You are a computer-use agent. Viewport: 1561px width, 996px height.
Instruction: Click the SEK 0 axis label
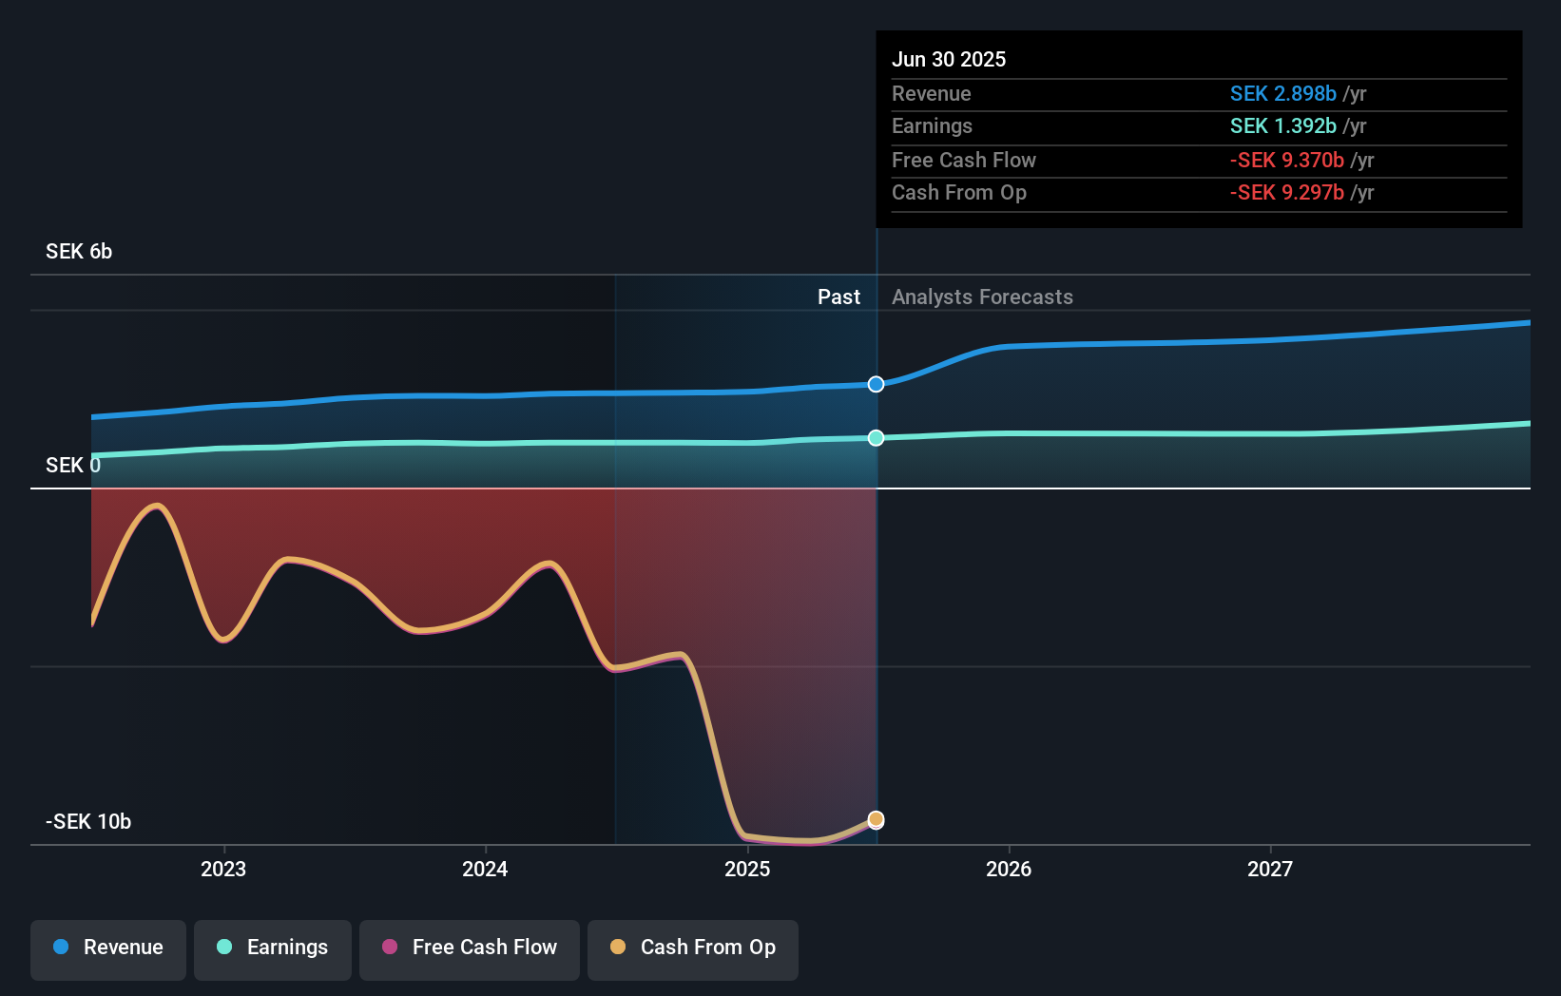point(73,466)
